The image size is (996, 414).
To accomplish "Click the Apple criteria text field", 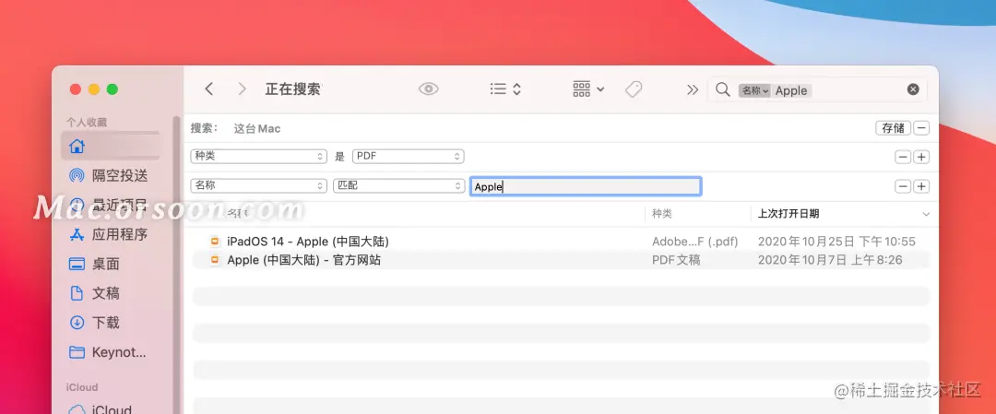I will (x=586, y=186).
